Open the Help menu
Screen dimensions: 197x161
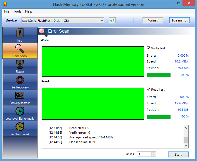pos(29,11)
